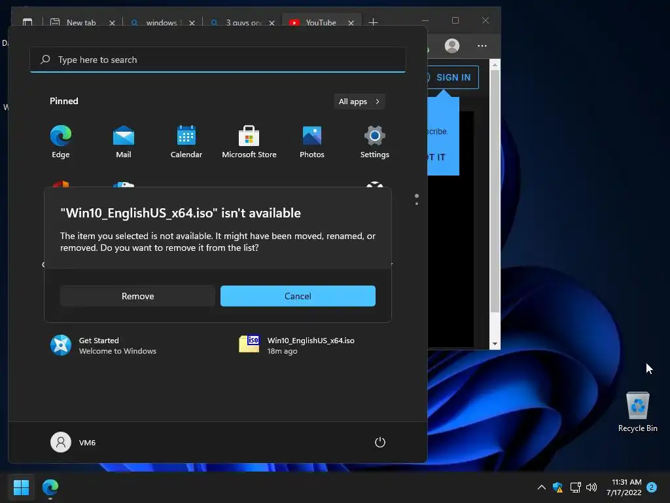Open the volume speaker tray icon

tap(591, 487)
